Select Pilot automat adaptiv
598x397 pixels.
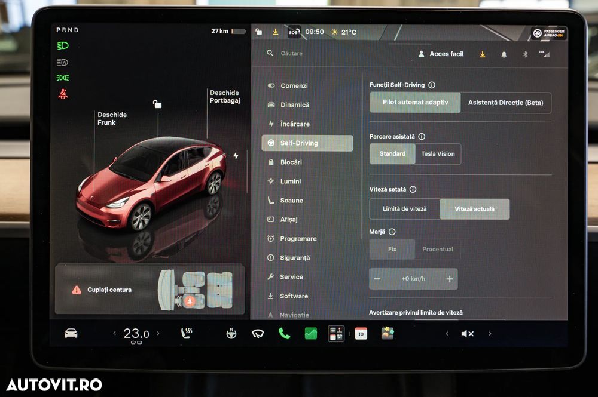pos(415,103)
